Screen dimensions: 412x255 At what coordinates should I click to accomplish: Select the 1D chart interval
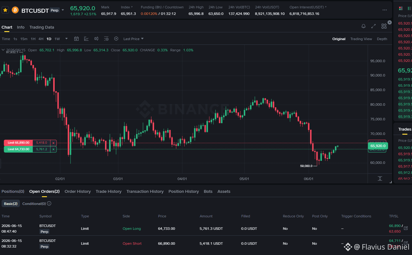pyautogui.click(x=49, y=39)
